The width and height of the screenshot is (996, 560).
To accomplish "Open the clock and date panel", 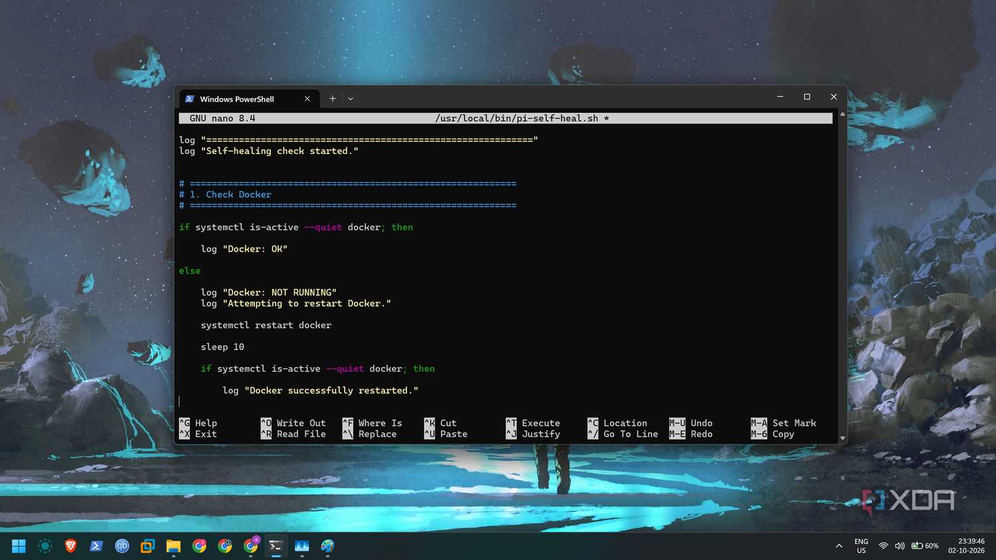I will (x=967, y=546).
